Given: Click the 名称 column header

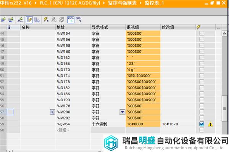Looking at the screenshot, I should (38, 27).
